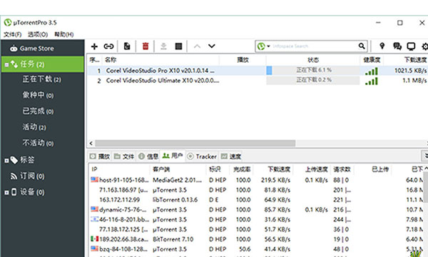Select 已完成 (0) in sidebar
Viewport: 428px width, 257px height.
pyautogui.click(x=38, y=111)
